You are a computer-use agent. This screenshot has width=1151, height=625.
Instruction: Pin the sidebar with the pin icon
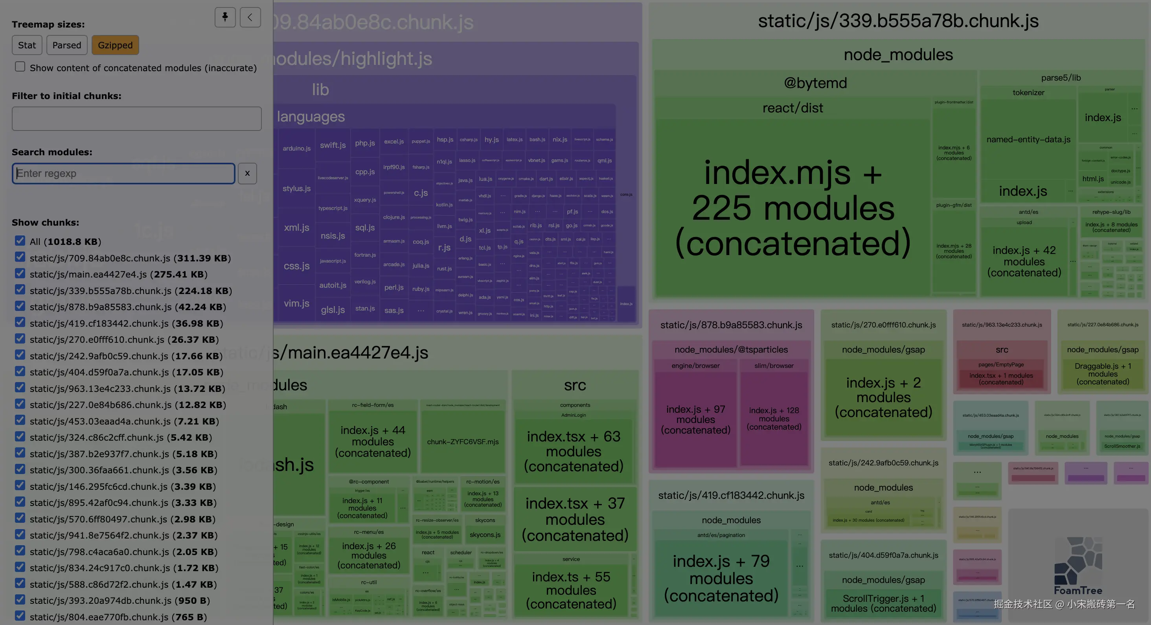click(225, 17)
